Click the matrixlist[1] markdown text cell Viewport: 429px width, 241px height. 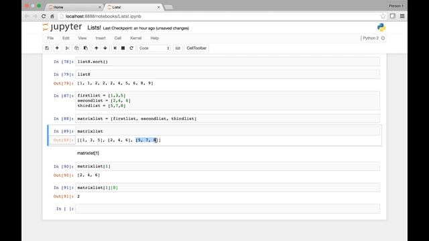88,153
